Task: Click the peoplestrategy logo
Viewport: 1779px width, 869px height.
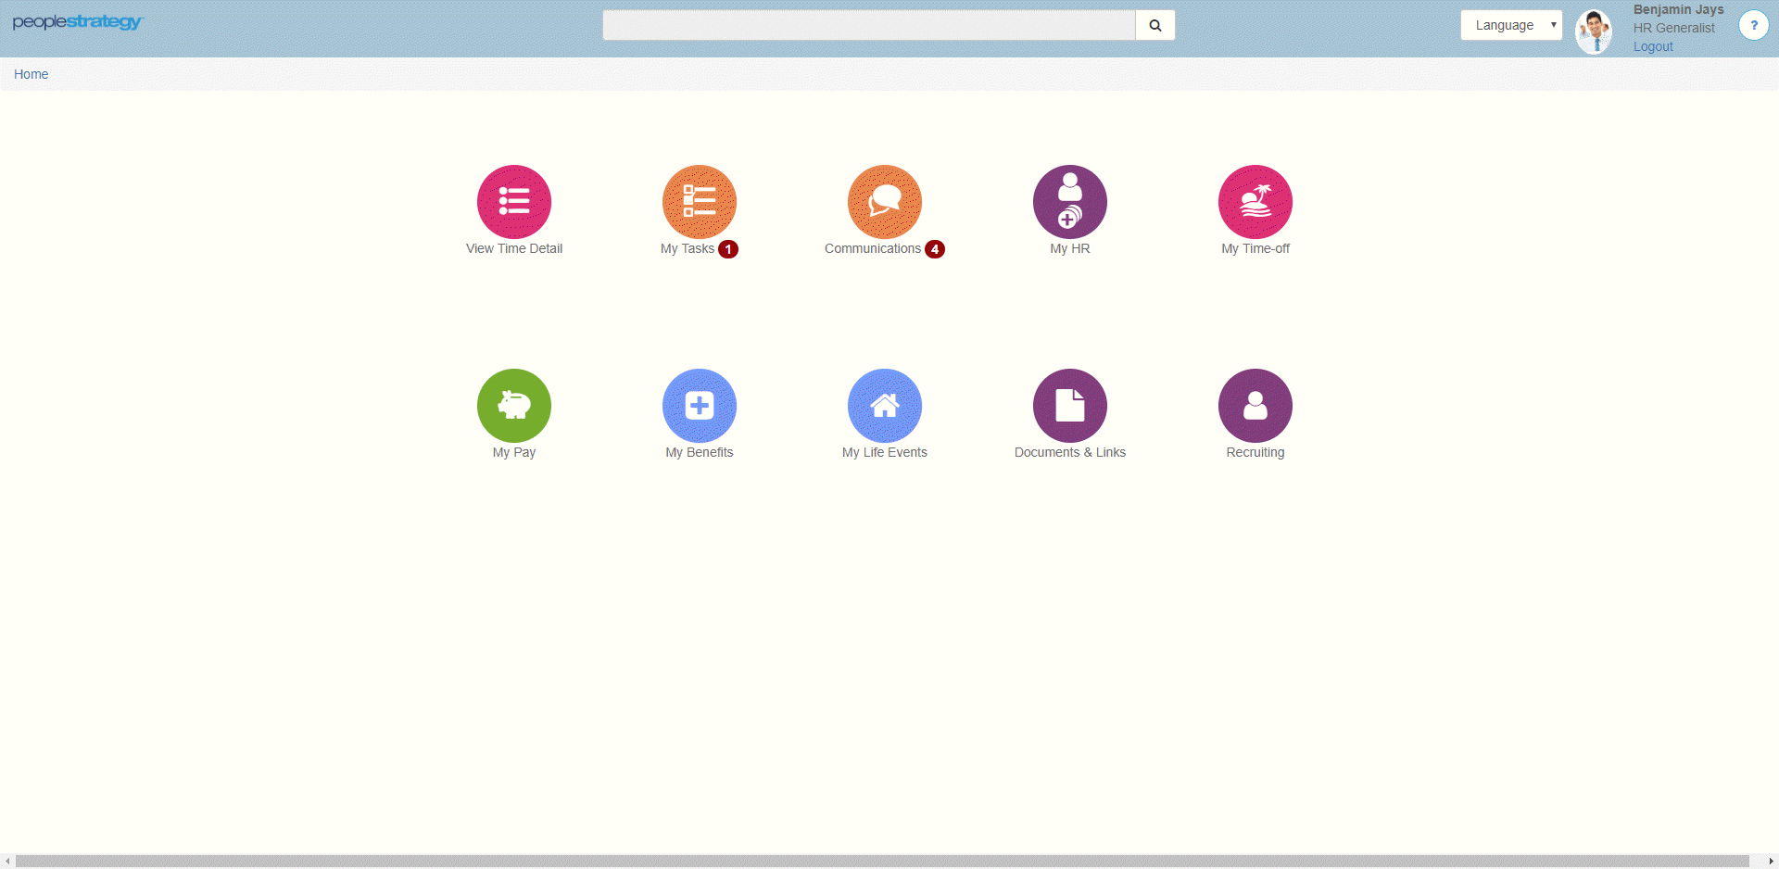Action: [x=77, y=21]
